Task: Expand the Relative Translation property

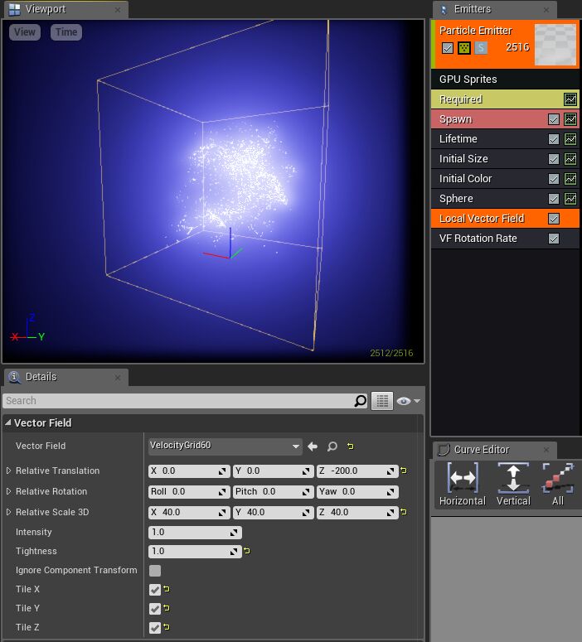Action: (x=9, y=471)
